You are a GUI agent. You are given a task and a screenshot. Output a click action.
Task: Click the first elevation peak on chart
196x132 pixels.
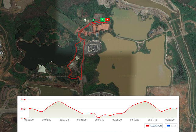(59, 102)
